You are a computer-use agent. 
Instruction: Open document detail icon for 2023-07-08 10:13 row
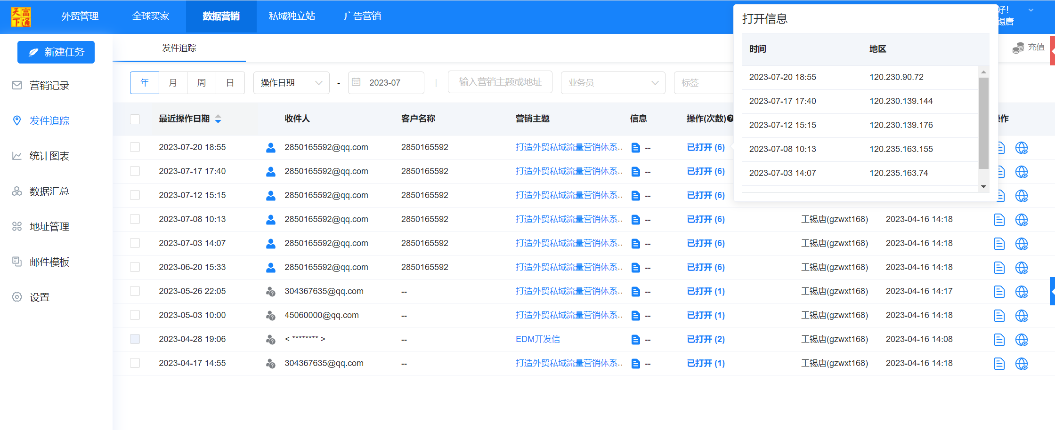(x=999, y=220)
